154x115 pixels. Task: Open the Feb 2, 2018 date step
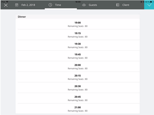click(28, 5)
